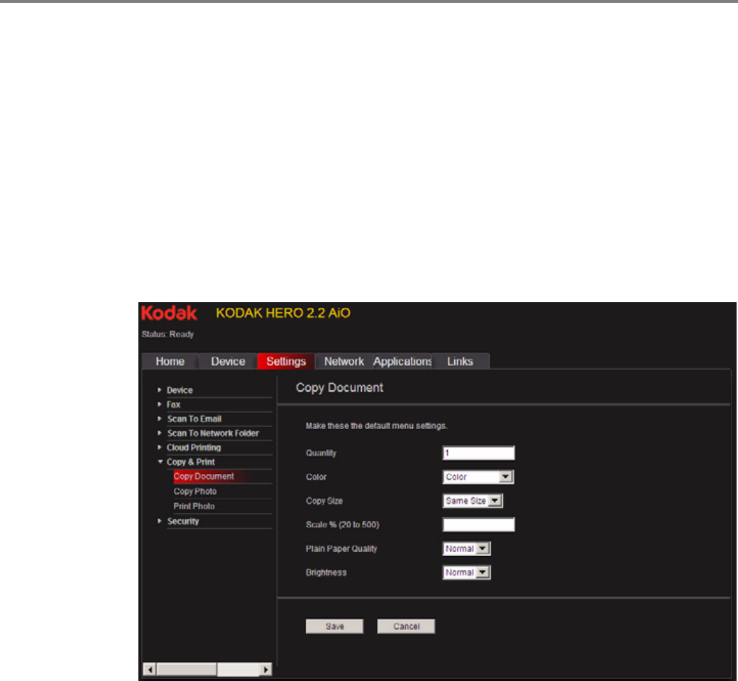The height and width of the screenshot is (681, 738).
Task: Click the 'Status: Ready' text
Action: (x=167, y=334)
